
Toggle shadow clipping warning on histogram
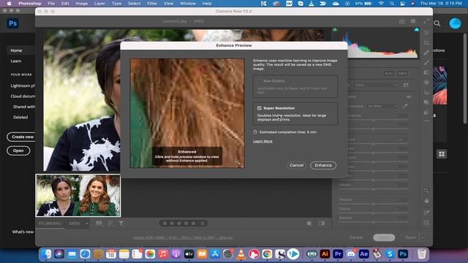pos(335,29)
